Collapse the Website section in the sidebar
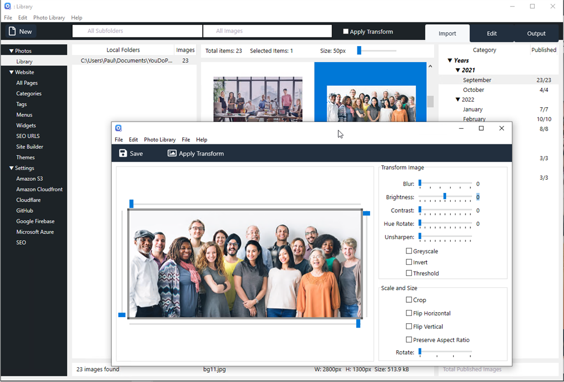564x382 pixels. 11,72
